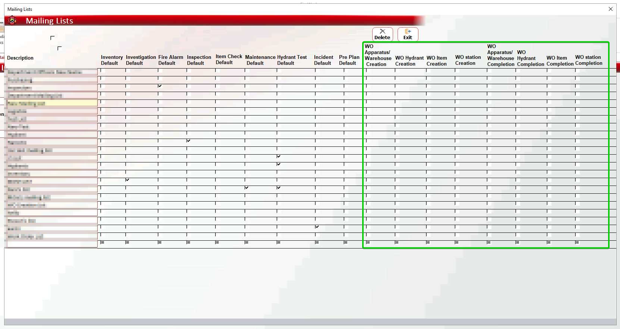The image size is (620, 329).
Task: Tick WO Item Completion in the bottom blank row
Action: point(549,243)
